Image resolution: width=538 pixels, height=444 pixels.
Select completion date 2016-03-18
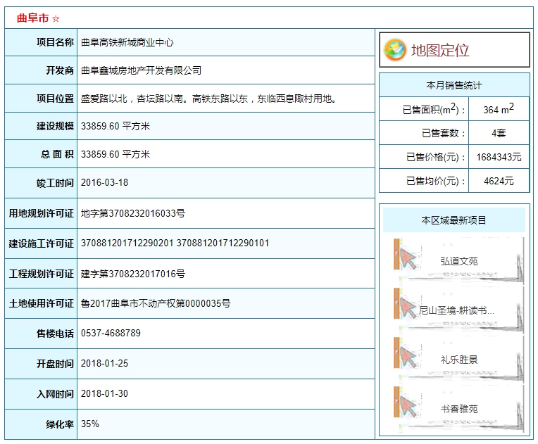point(105,182)
